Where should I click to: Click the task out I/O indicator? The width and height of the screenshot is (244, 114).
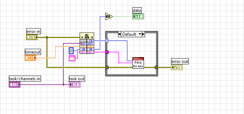point(75,84)
